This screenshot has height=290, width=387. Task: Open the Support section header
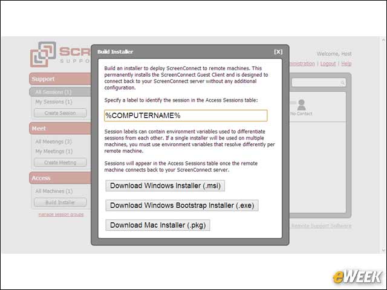(x=60, y=79)
